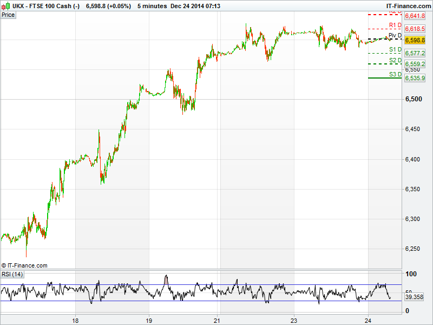
Task: Click the 6,500 level on price axis
Action: pyautogui.click(x=412, y=99)
